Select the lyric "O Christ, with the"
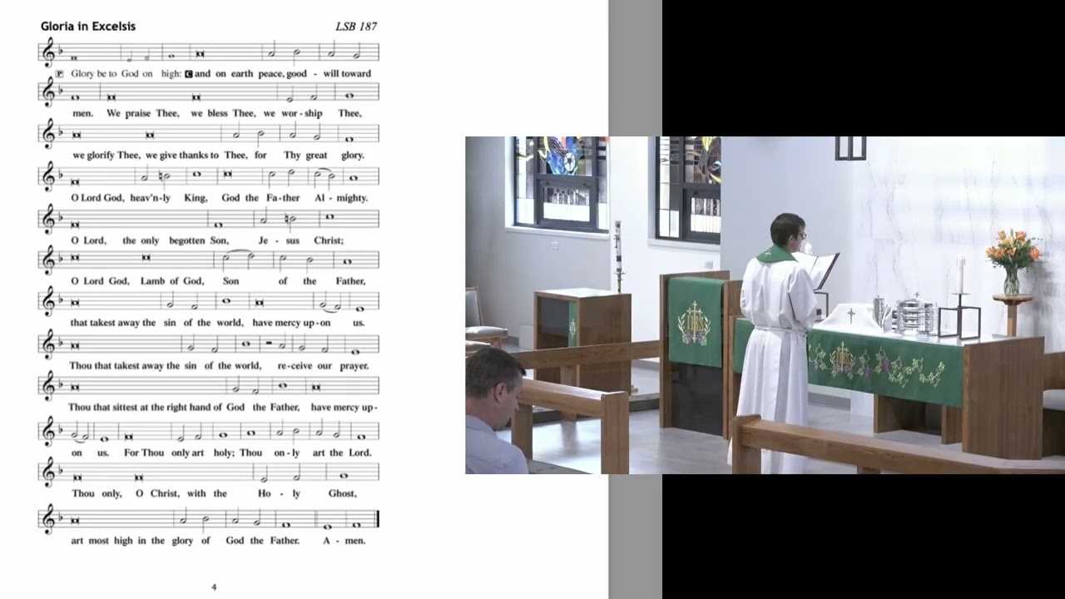Viewport: 1065px width, 599px height. click(181, 493)
